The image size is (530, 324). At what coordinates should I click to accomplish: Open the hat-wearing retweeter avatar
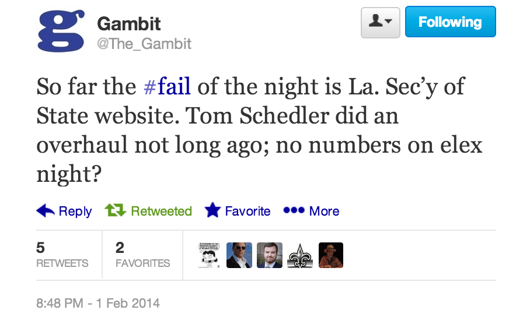pos(330,255)
